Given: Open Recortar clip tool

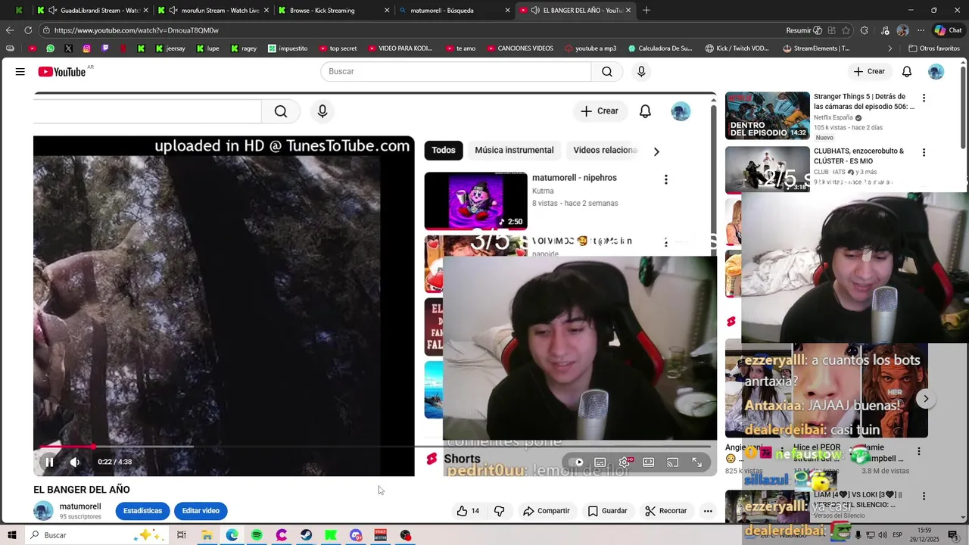Looking at the screenshot, I should coord(665,511).
